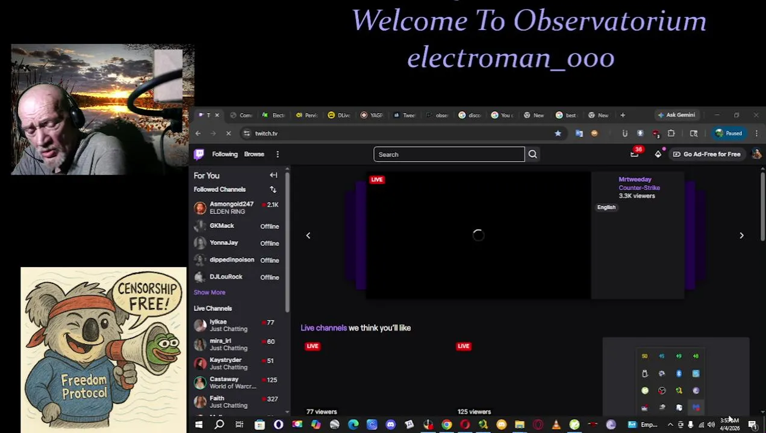766x433 pixels.
Task: Click 'Live channels' heading link
Action: 323,328
